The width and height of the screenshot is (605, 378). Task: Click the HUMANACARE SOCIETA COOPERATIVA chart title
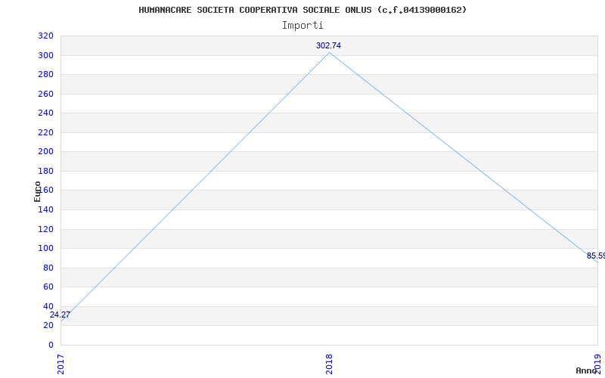point(302,10)
